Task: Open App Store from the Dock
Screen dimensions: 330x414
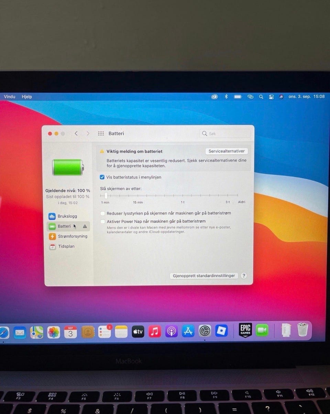Action: click(188, 331)
